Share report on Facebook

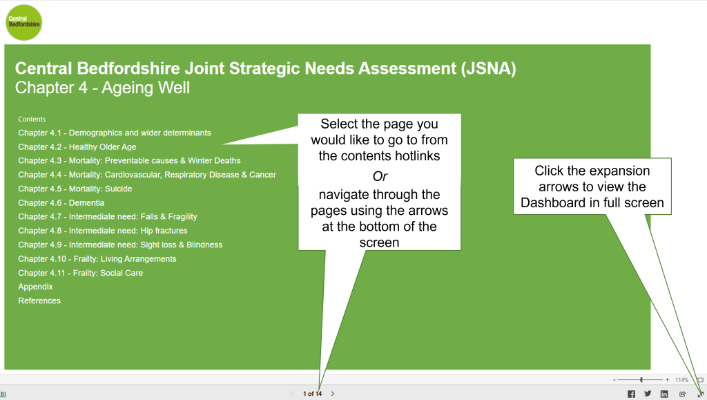click(631, 394)
